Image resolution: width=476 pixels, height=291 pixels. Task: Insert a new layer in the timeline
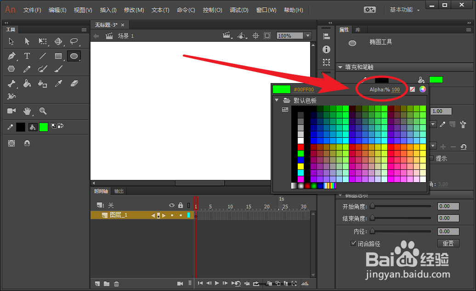97,284
